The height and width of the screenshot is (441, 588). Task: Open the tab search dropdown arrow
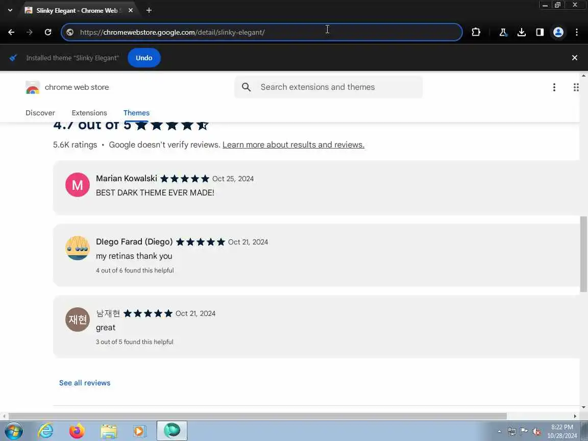(10, 10)
